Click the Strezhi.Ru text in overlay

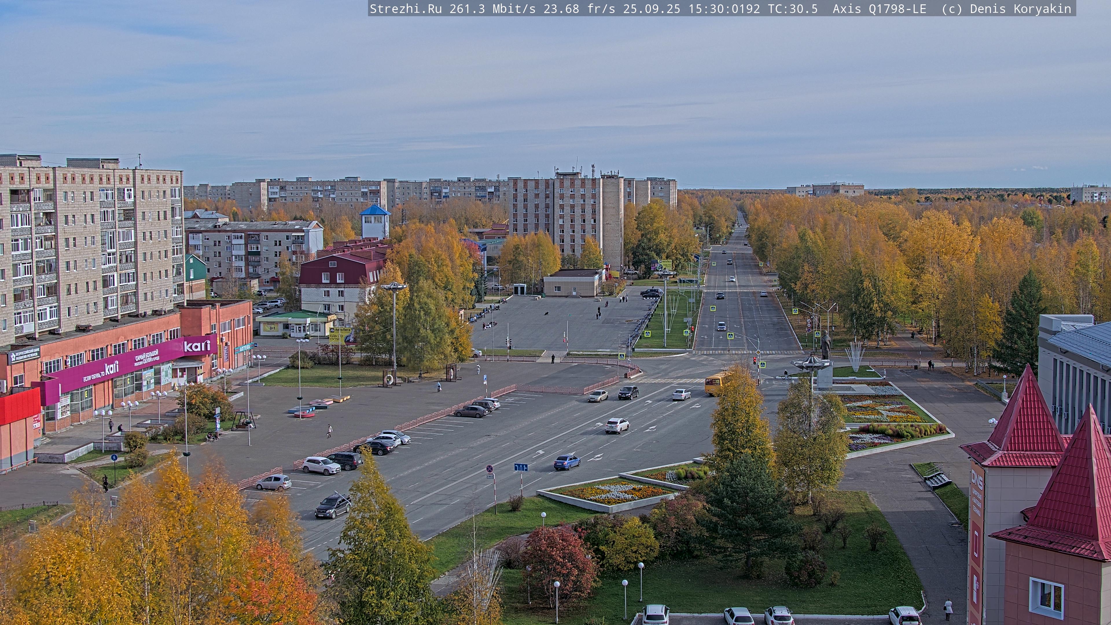coord(405,9)
